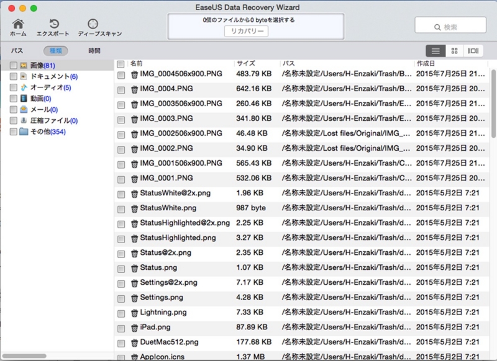Switch to the Type (種類) tab

click(x=56, y=51)
